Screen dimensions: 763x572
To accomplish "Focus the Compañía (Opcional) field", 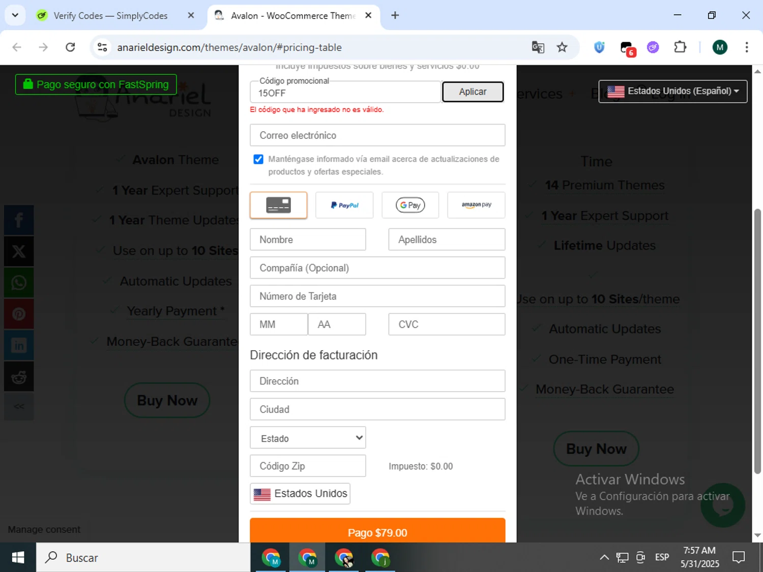I will point(377,268).
